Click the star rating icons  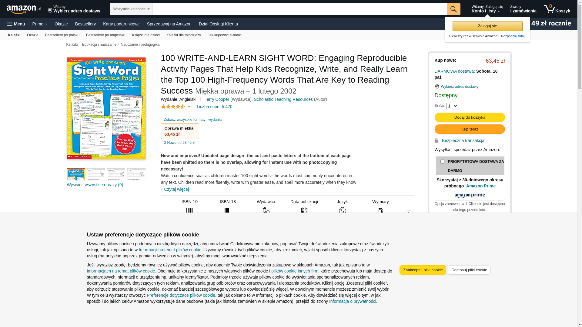173,107
